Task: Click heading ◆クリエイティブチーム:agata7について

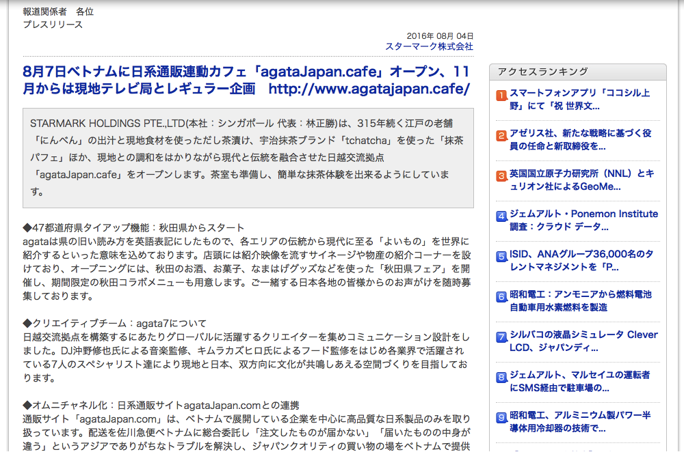Action: pyautogui.click(x=115, y=324)
